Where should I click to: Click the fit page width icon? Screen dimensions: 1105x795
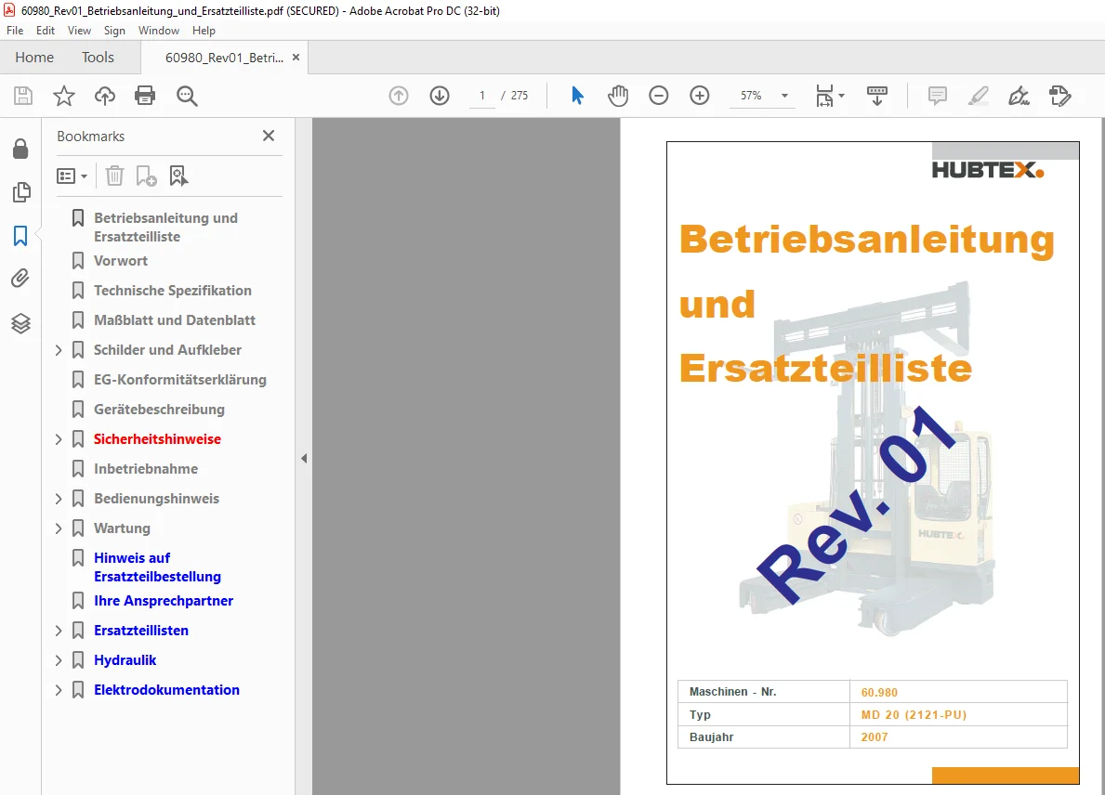click(x=824, y=96)
